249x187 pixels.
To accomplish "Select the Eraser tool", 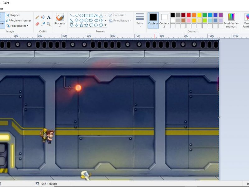I will pyautogui.click(x=37, y=24).
